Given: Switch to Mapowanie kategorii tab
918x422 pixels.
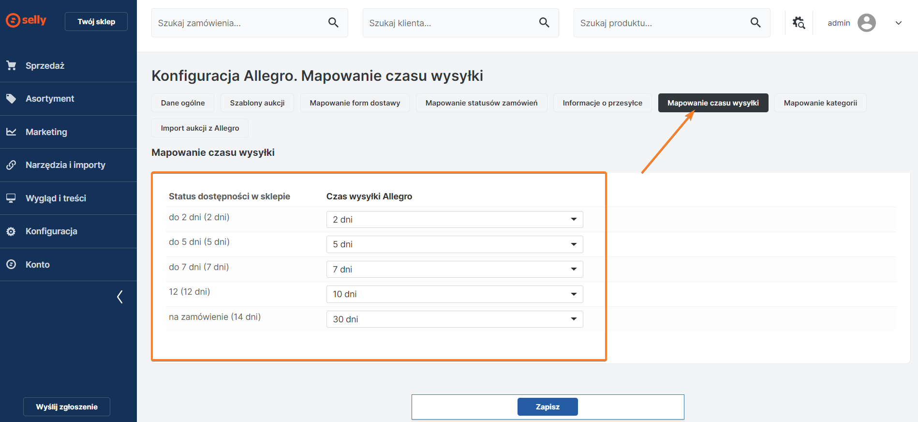Looking at the screenshot, I should click(820, 103).
